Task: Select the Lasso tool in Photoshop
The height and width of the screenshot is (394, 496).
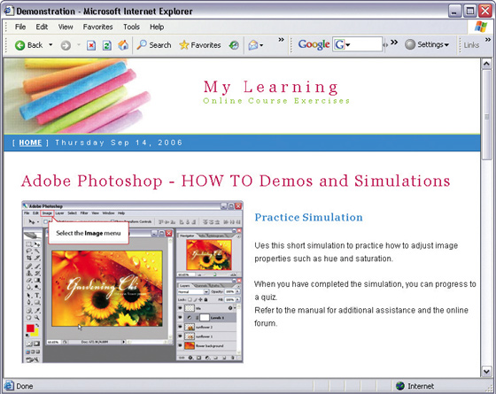Action: pyautogui.click(x=29, y=251)
